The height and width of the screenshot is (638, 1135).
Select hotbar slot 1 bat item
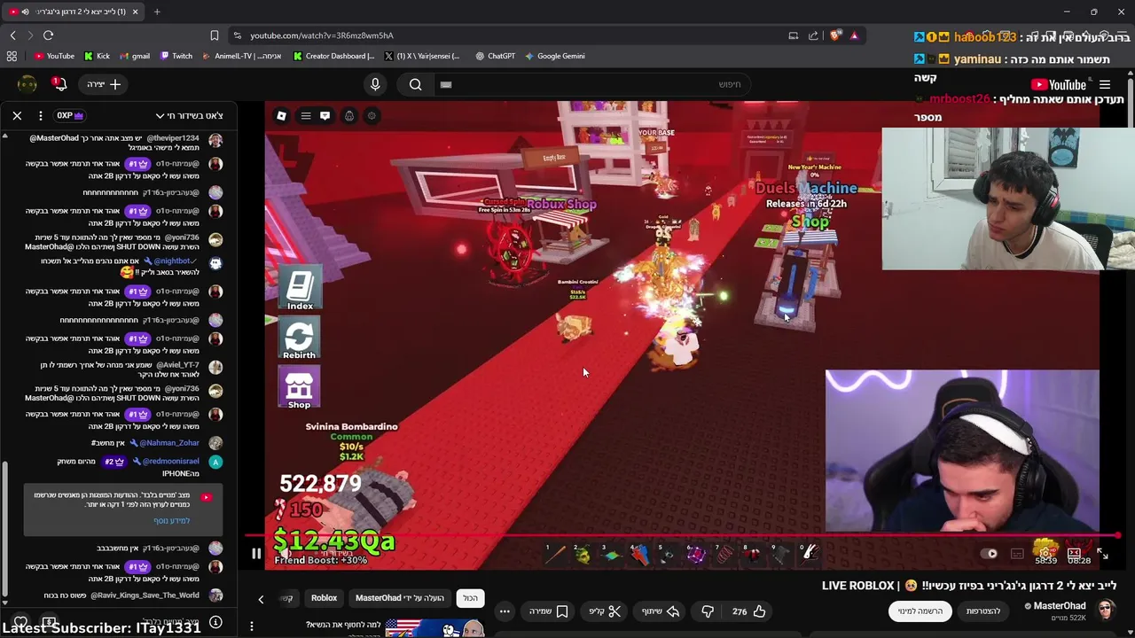[x=555, y=554]
